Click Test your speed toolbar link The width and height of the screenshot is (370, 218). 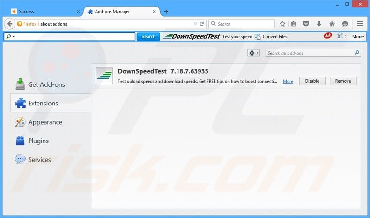point(237,37)
